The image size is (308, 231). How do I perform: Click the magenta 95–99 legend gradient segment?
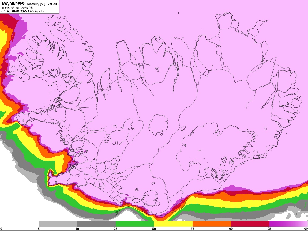tap(288, 224)
